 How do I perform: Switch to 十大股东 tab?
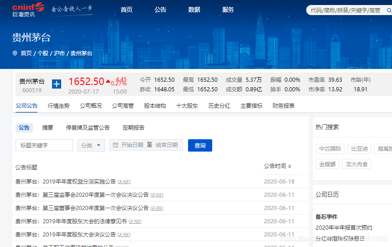coord(187,106)
